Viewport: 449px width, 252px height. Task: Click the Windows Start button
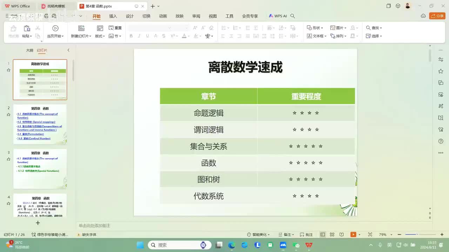tap(140, 245)
